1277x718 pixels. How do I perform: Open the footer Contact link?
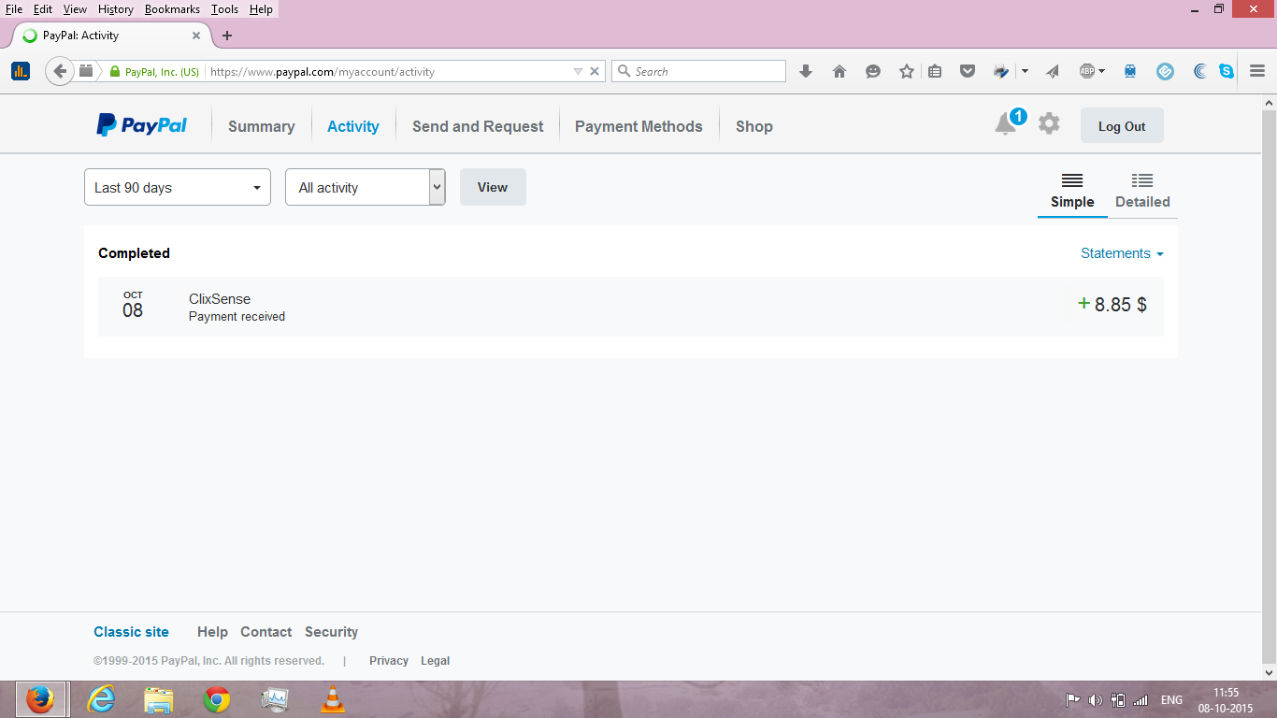pos(266,632)
